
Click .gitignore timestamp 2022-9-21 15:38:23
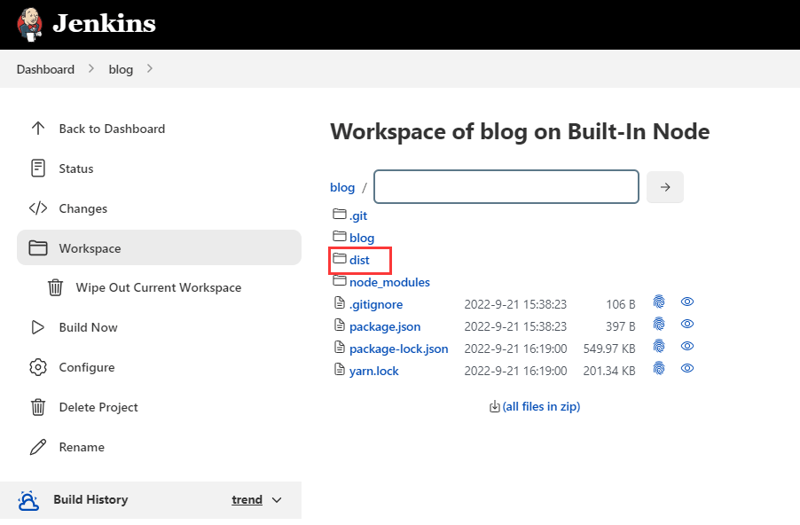pos(515,304)
